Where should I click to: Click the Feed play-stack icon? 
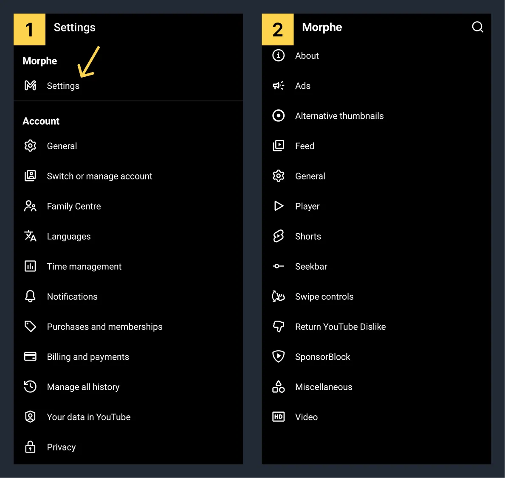tap(279, 146)
